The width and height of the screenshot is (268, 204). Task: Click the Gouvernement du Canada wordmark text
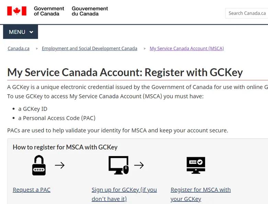coord(90,11)
